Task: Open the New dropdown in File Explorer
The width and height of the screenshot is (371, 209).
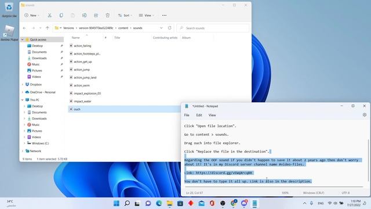Action: click(x=32, y=16)
